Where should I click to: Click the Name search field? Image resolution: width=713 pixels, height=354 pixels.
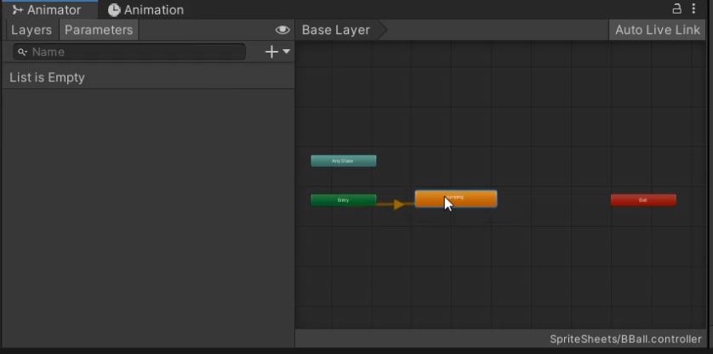click(136, 52)
